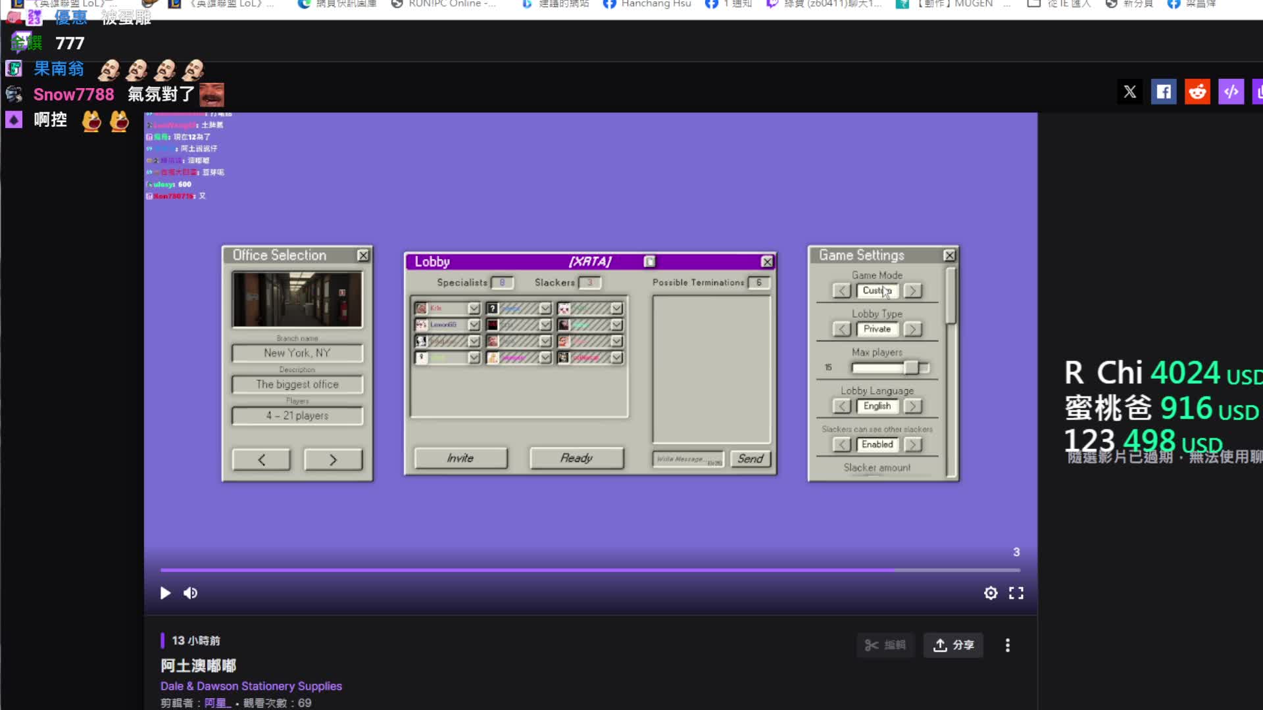Open dropdown next to player LemonGG
Viewport: 1263px width, 710px height.
click(x=474, y=325)
